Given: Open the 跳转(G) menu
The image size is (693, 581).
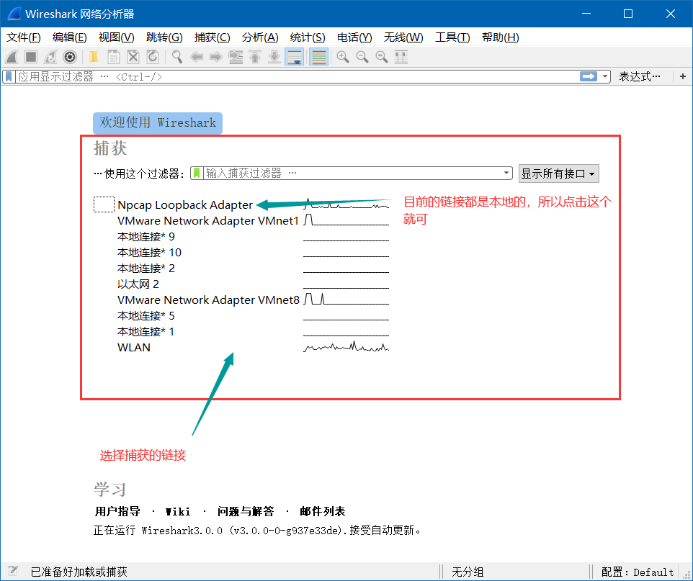Looking at the screenshot, I should [x=164, y=37].
